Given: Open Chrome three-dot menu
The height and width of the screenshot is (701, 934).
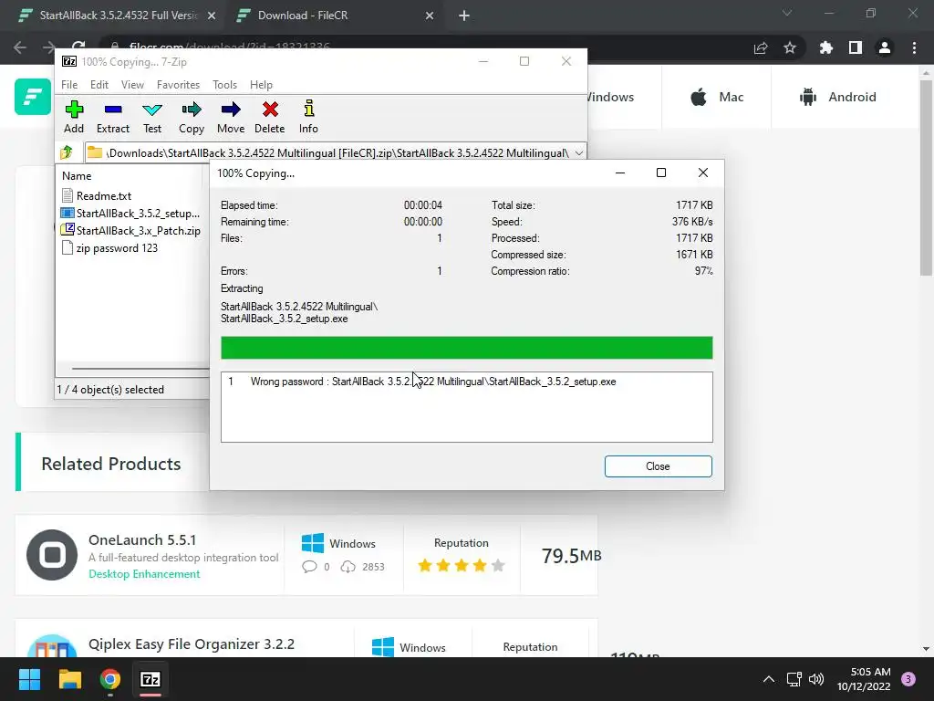Looking at the screenshot, I should point(914,47).
